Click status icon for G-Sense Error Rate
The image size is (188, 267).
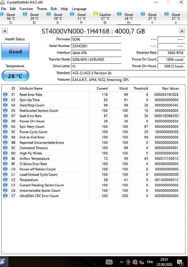click(5, 164)
